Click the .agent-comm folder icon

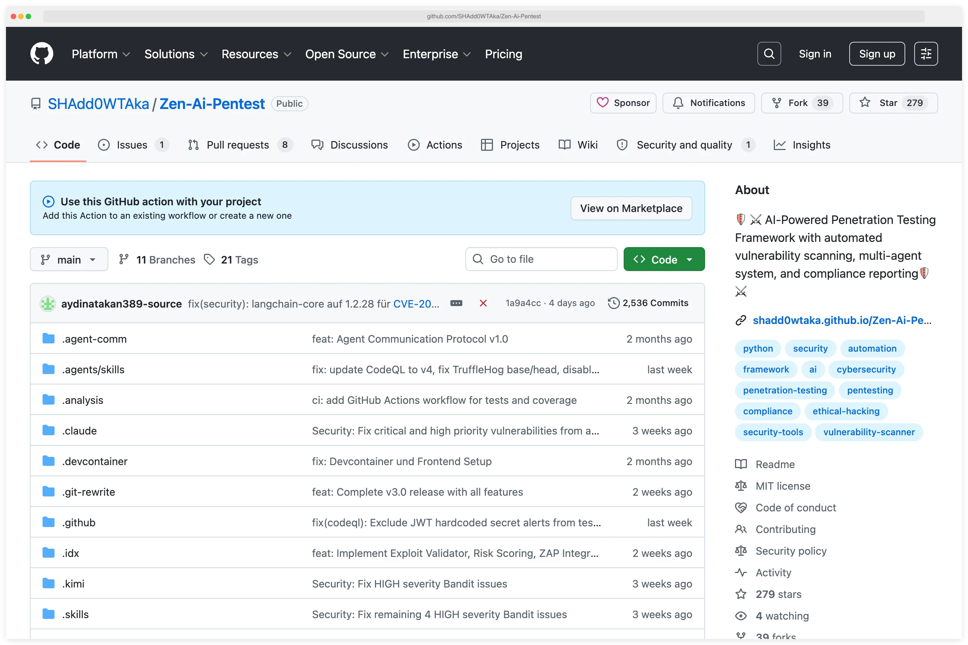pos(49,339)
